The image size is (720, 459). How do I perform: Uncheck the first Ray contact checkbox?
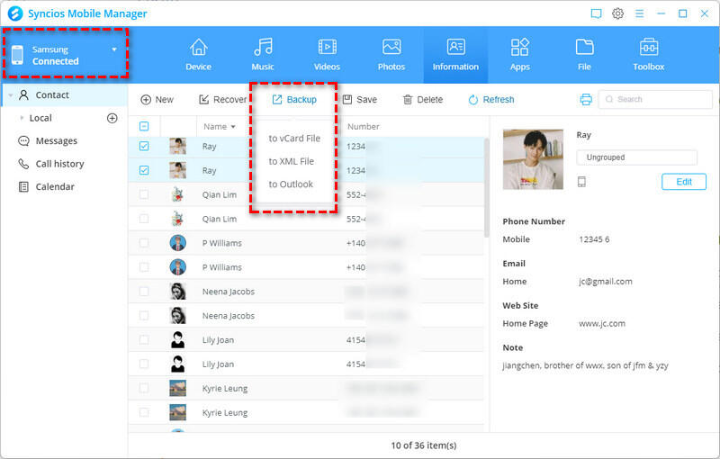click(144, 147)
